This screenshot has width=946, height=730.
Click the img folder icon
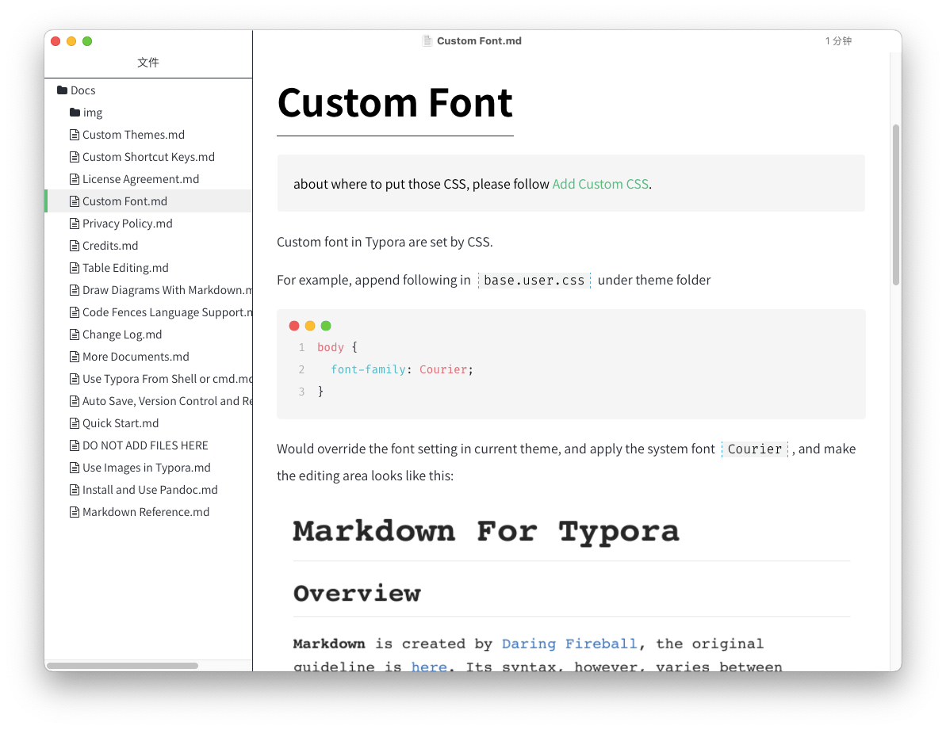click(75, 113)
